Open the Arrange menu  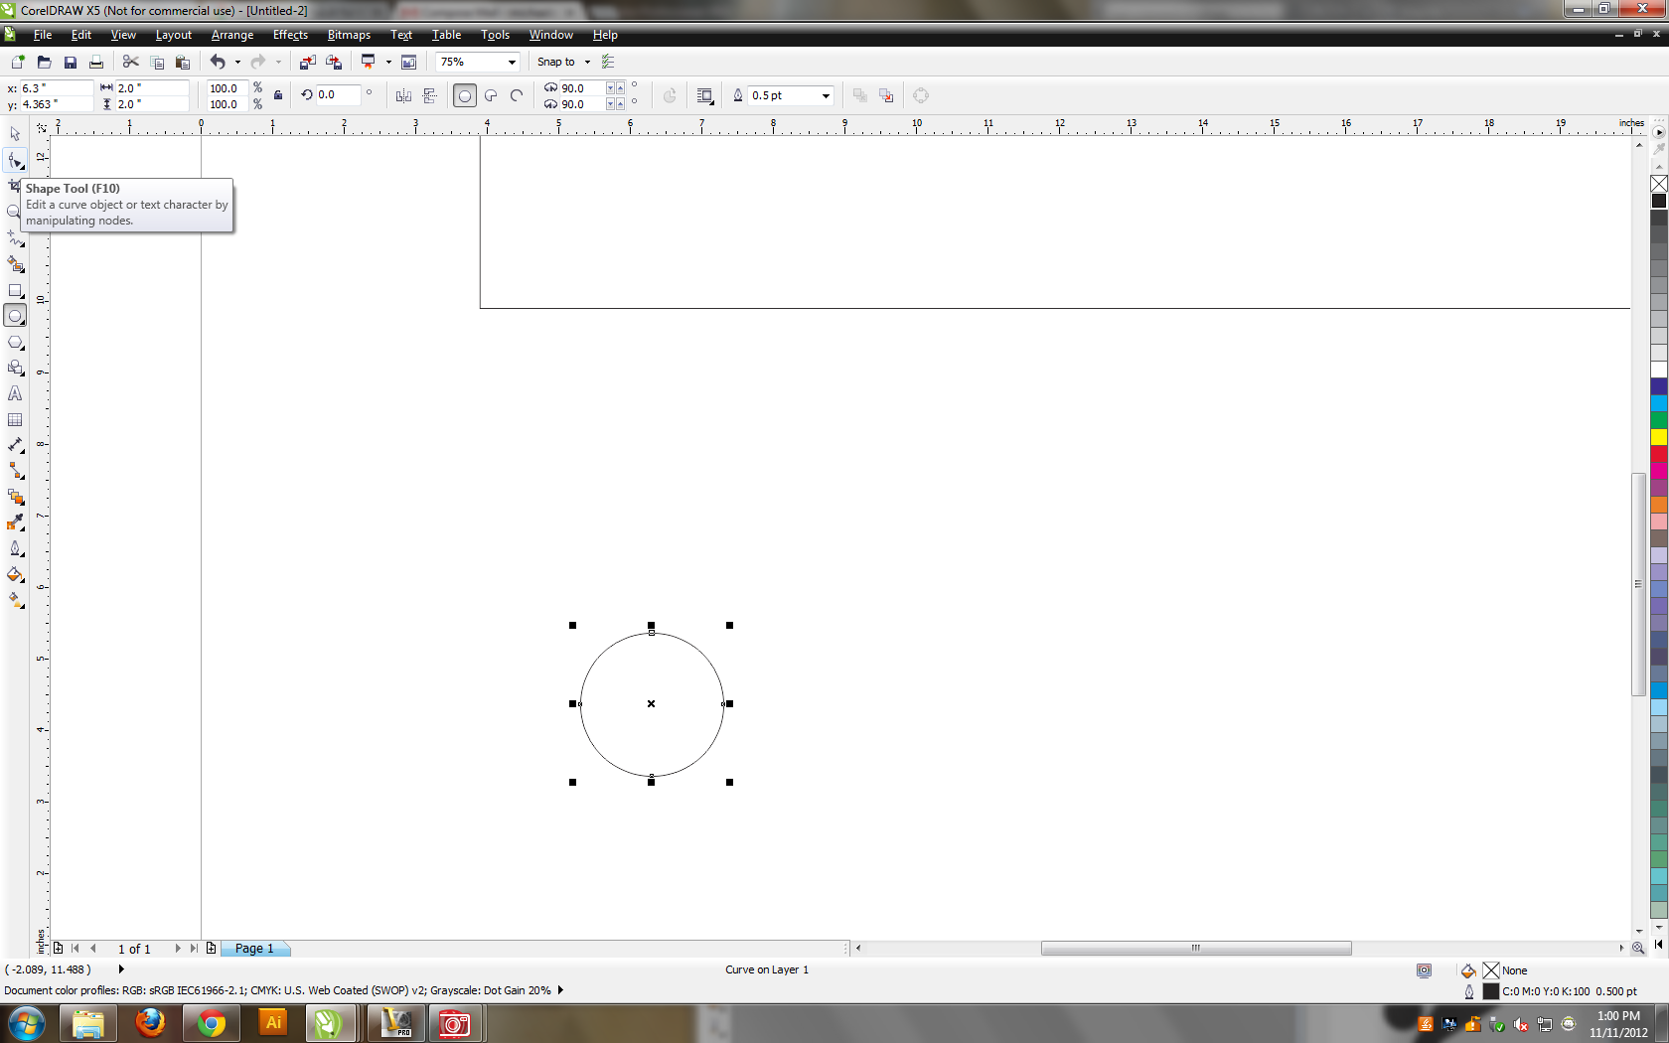tap(232, 35)
